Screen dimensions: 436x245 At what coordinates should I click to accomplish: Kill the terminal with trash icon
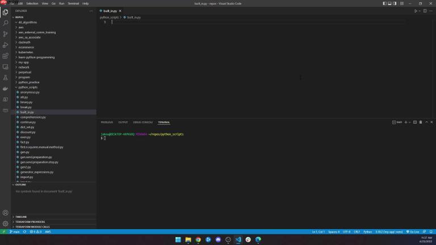click(x=421, y=122)
